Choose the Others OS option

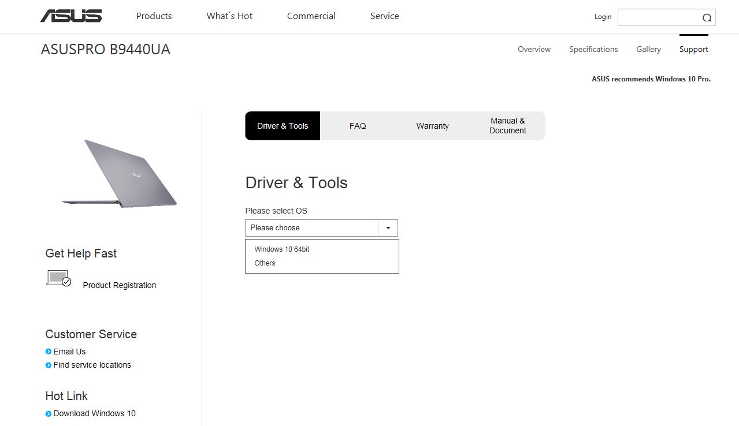point(265,263)
